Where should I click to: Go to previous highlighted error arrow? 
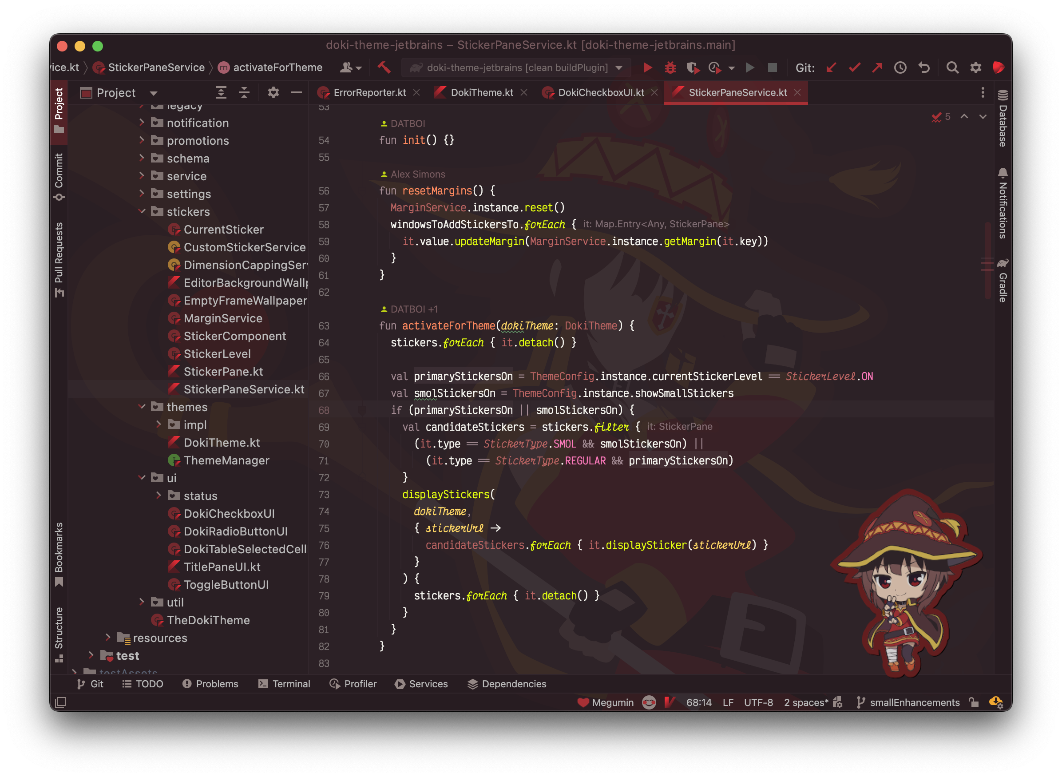pos(964,116)
